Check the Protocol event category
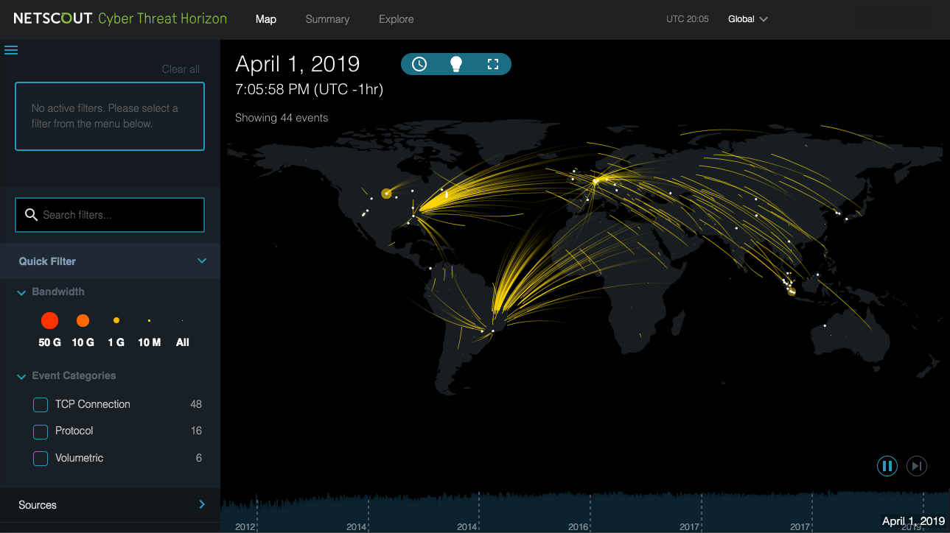This screenshot has width=950, height=533. 41,431
